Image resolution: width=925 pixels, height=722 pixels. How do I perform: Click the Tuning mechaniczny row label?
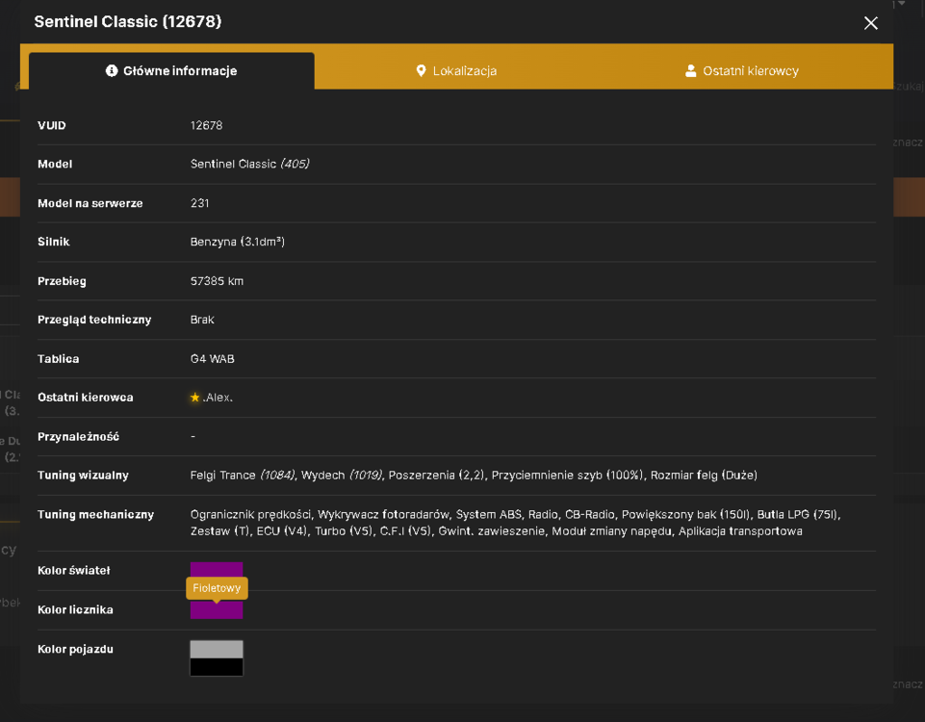pos(95,514)
